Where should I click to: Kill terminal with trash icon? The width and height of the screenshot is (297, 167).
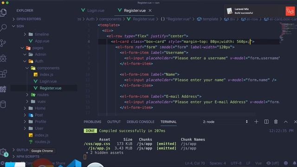pyautogui.click(x=276, y=122)
